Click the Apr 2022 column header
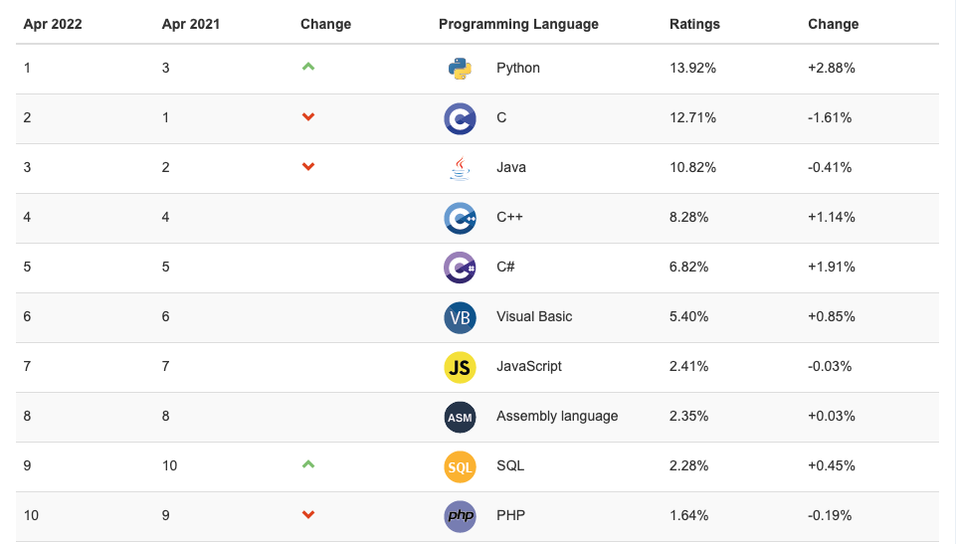 coord(53,24)
